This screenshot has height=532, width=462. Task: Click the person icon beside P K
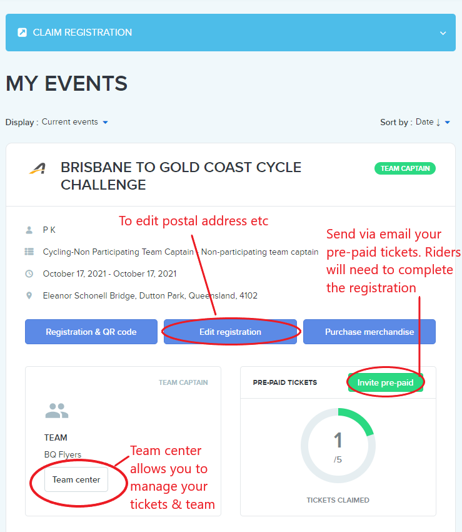pyautogui.click(x=29, y=230)
